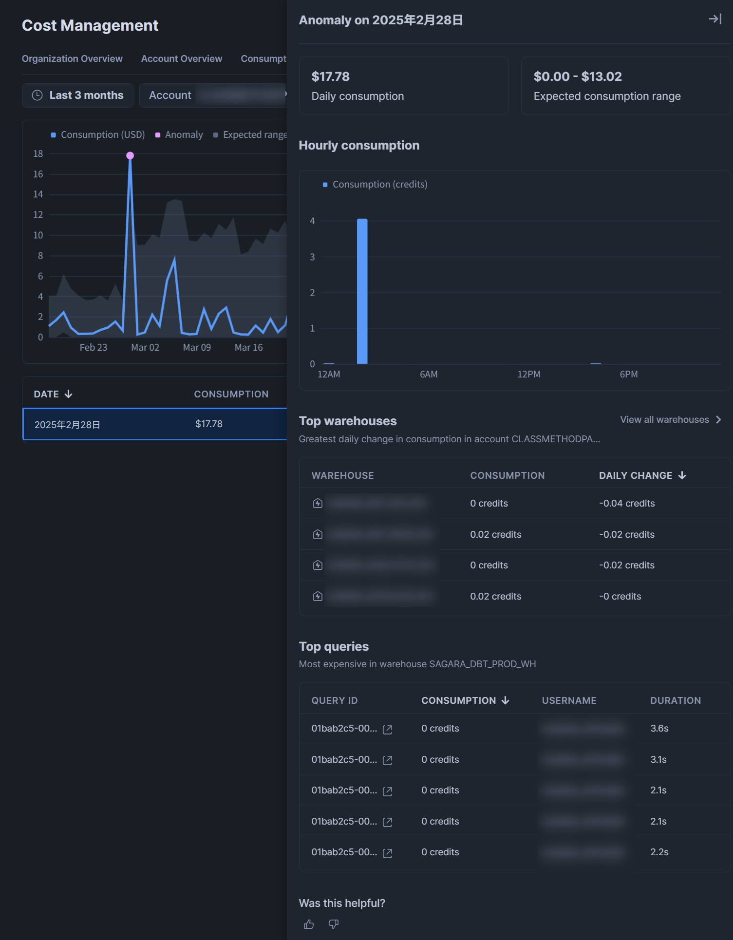Image resolution: width=733 pixels, height=940 pixels.
Task: Click the -0.04 credits daily change value
Action: tap(627, 504)
